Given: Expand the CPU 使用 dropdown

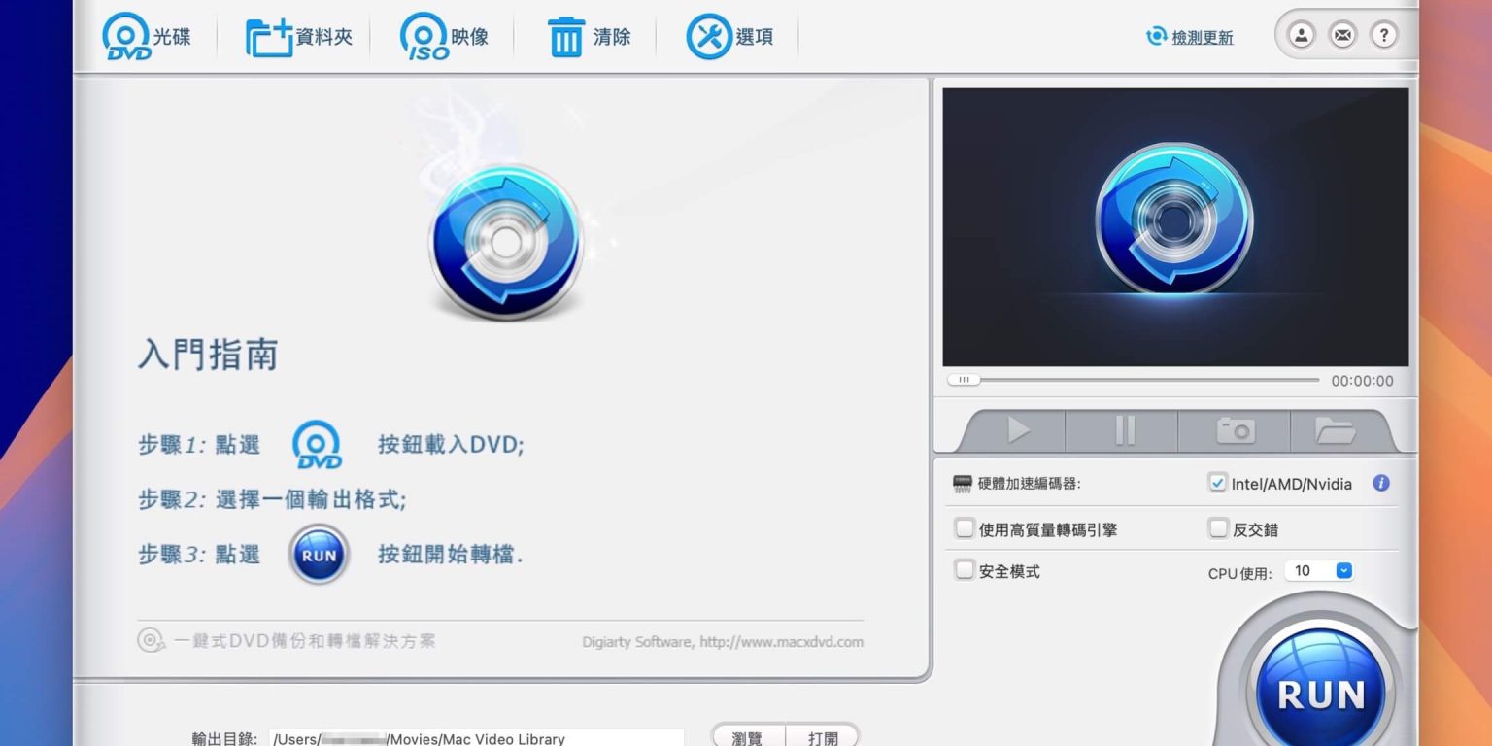Looking at the screenshot, I should click(x=1343, y=571).
